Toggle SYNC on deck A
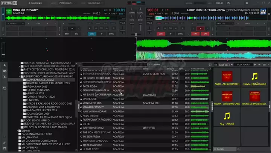This screenshot has width=271, height=153. tap(111, 34)
